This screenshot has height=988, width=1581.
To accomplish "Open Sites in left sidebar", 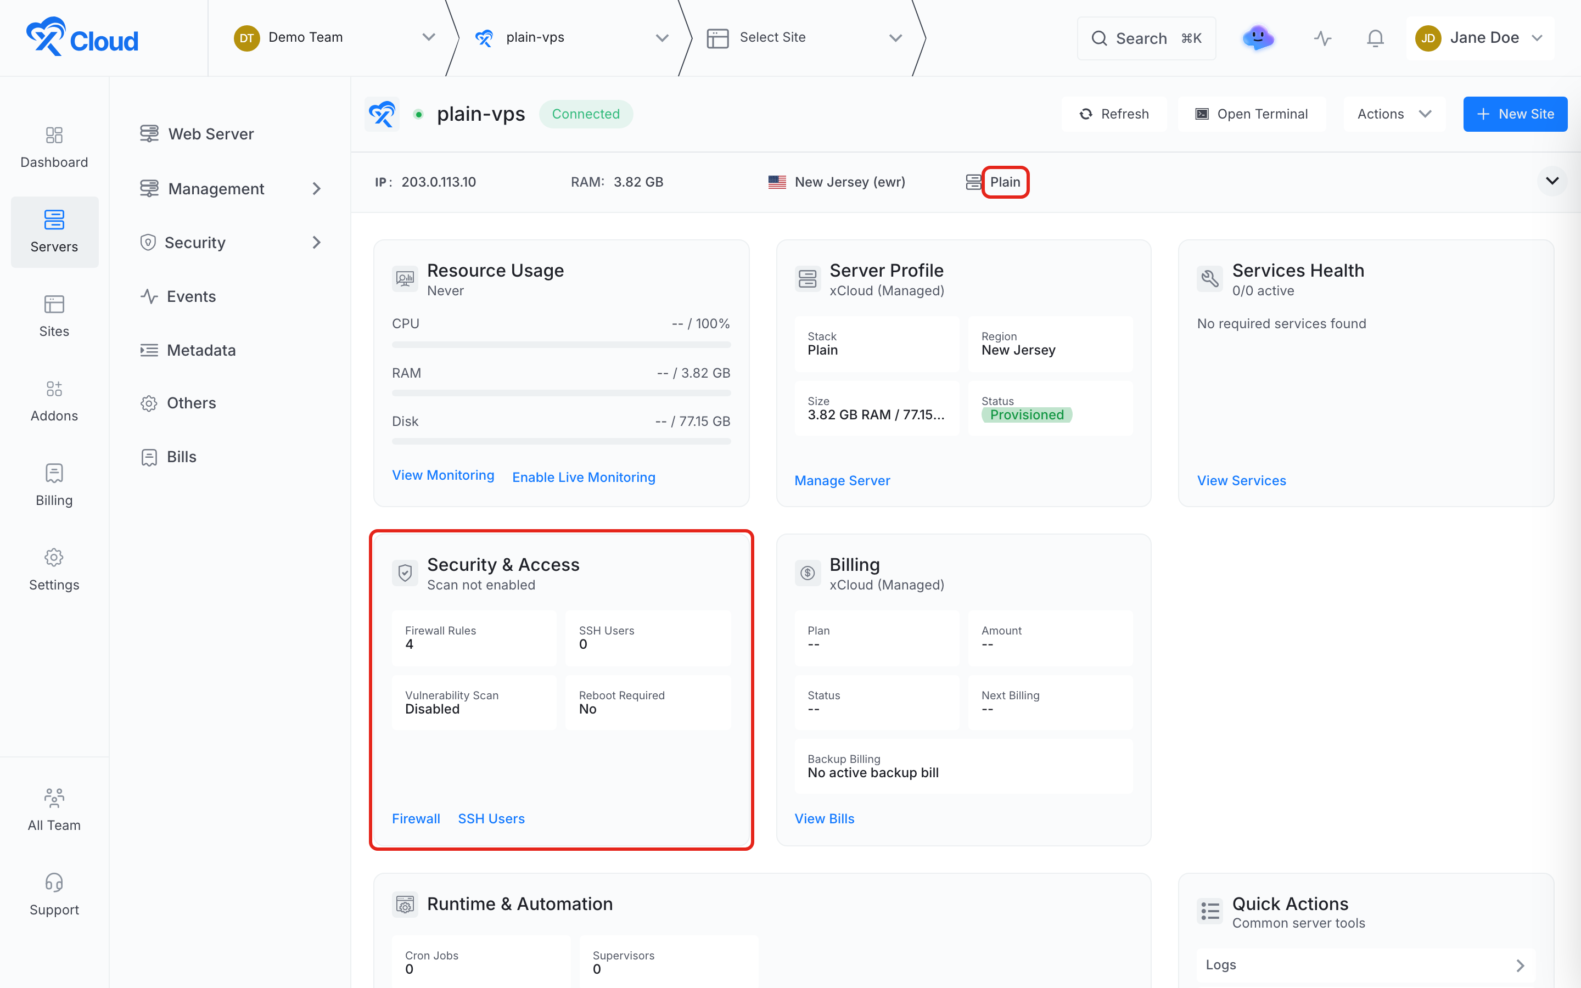I will pyautogui.click(x=54, y=316).
